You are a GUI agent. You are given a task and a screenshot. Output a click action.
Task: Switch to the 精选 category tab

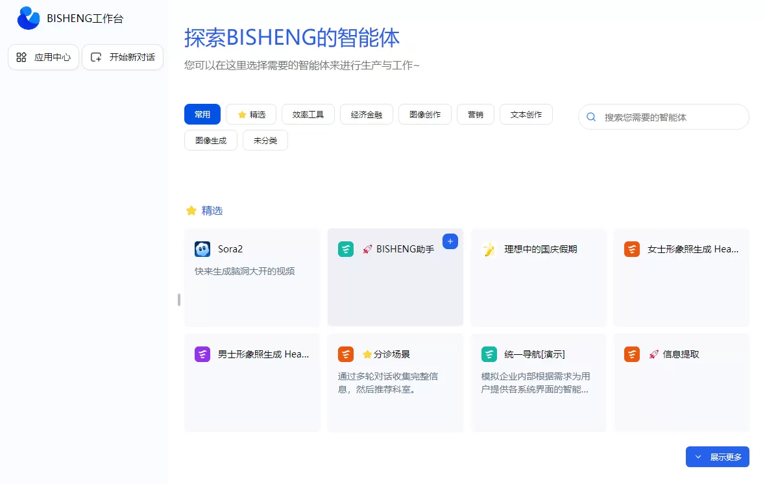point(251,114)
